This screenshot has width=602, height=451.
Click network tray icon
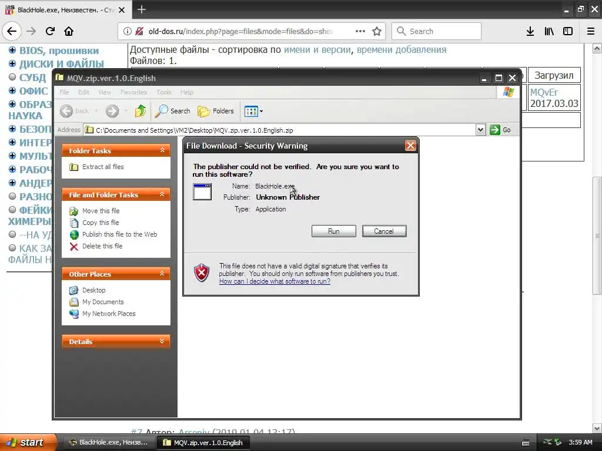[547, 442]
